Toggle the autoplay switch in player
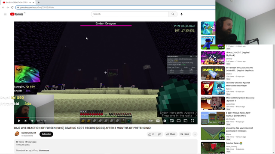This screenshot has height=154, width=275. click(151, 121)
